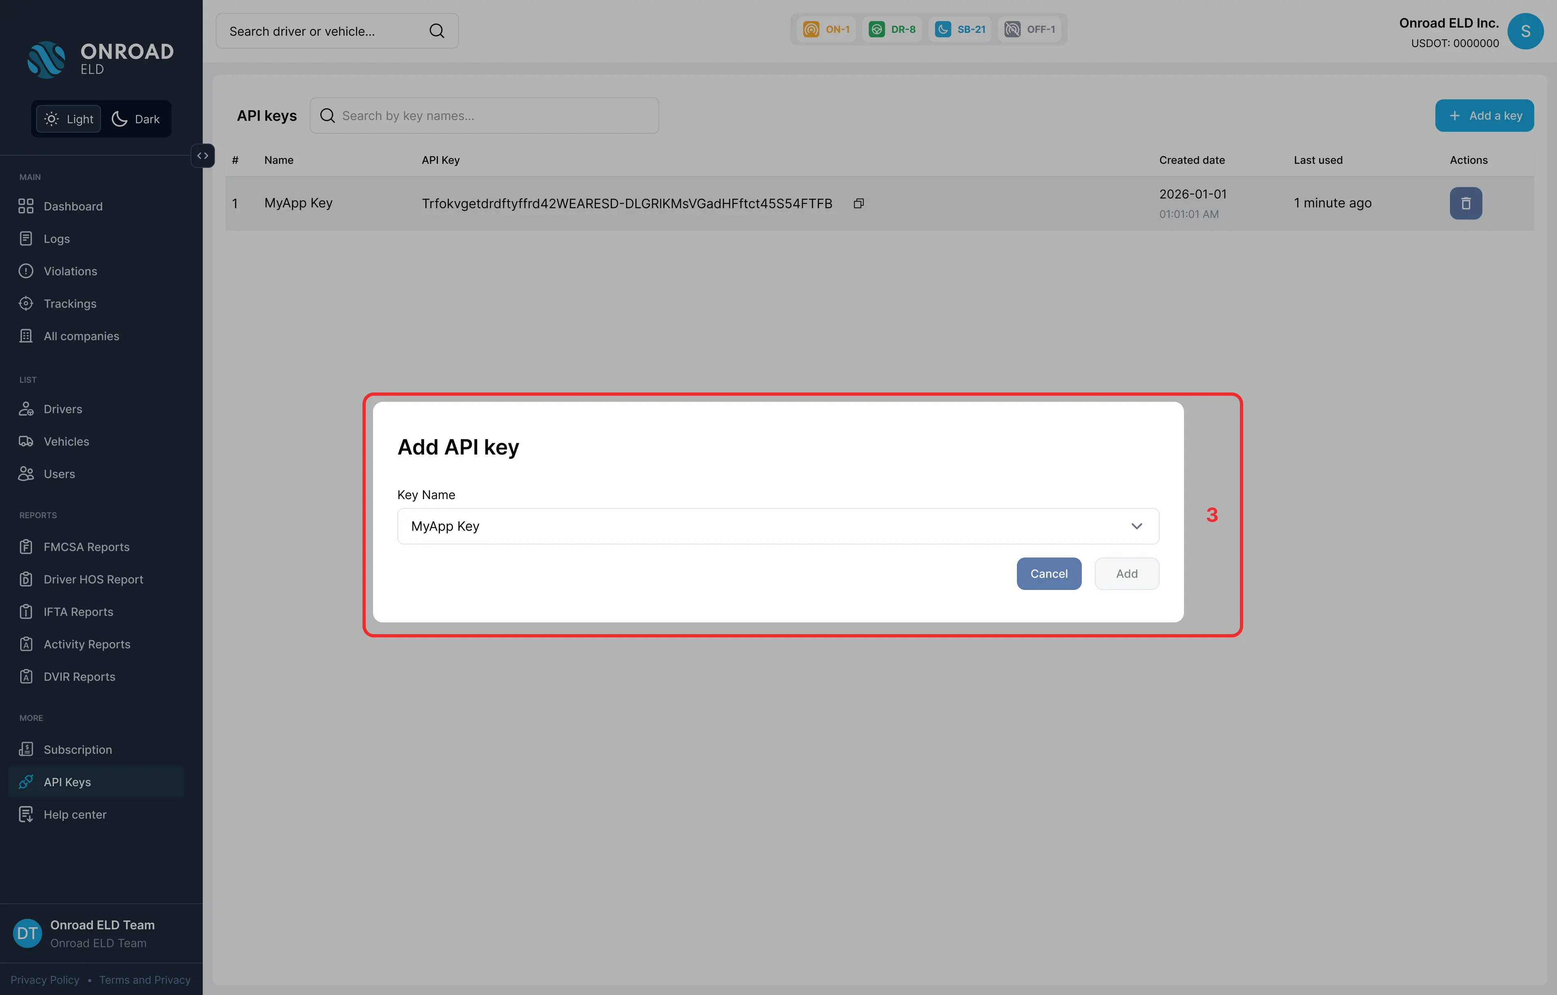Select the SB-21 sleeper berth status badge
This screenshot has width=1557, height=995.
pyautogui.click(x=960, y=29)
